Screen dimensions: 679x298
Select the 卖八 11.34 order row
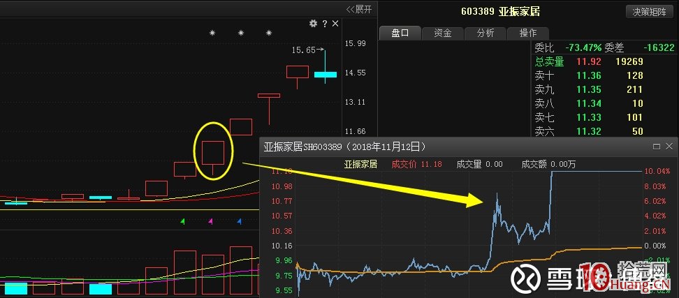tap(589, 103)
